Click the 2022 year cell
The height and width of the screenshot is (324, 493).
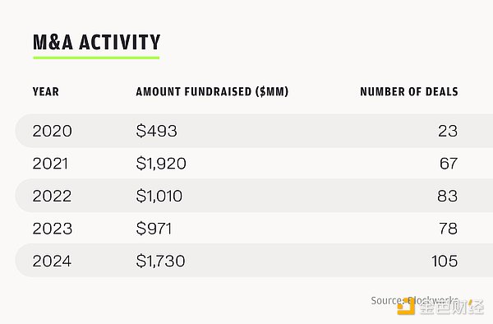(x=53, y=196)
